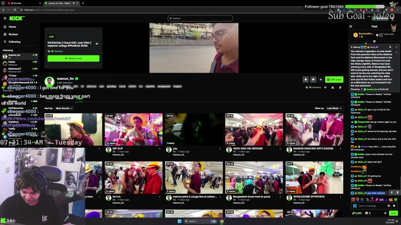Switch to the Clips tab
Image resolution: width=401 pixels, height=225 pixels.
click(79, 98)
